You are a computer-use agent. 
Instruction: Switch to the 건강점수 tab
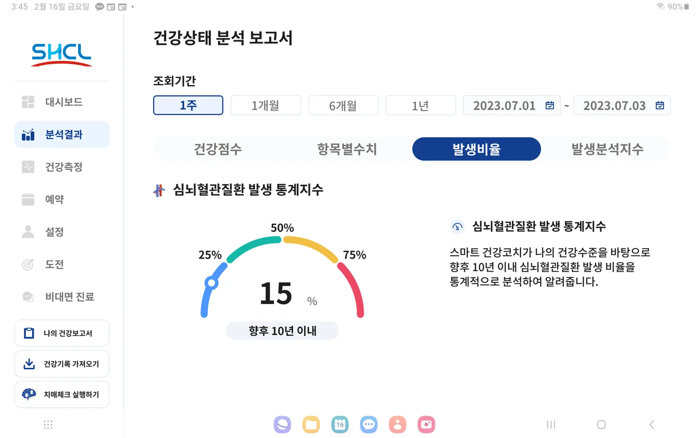(218, 149)
